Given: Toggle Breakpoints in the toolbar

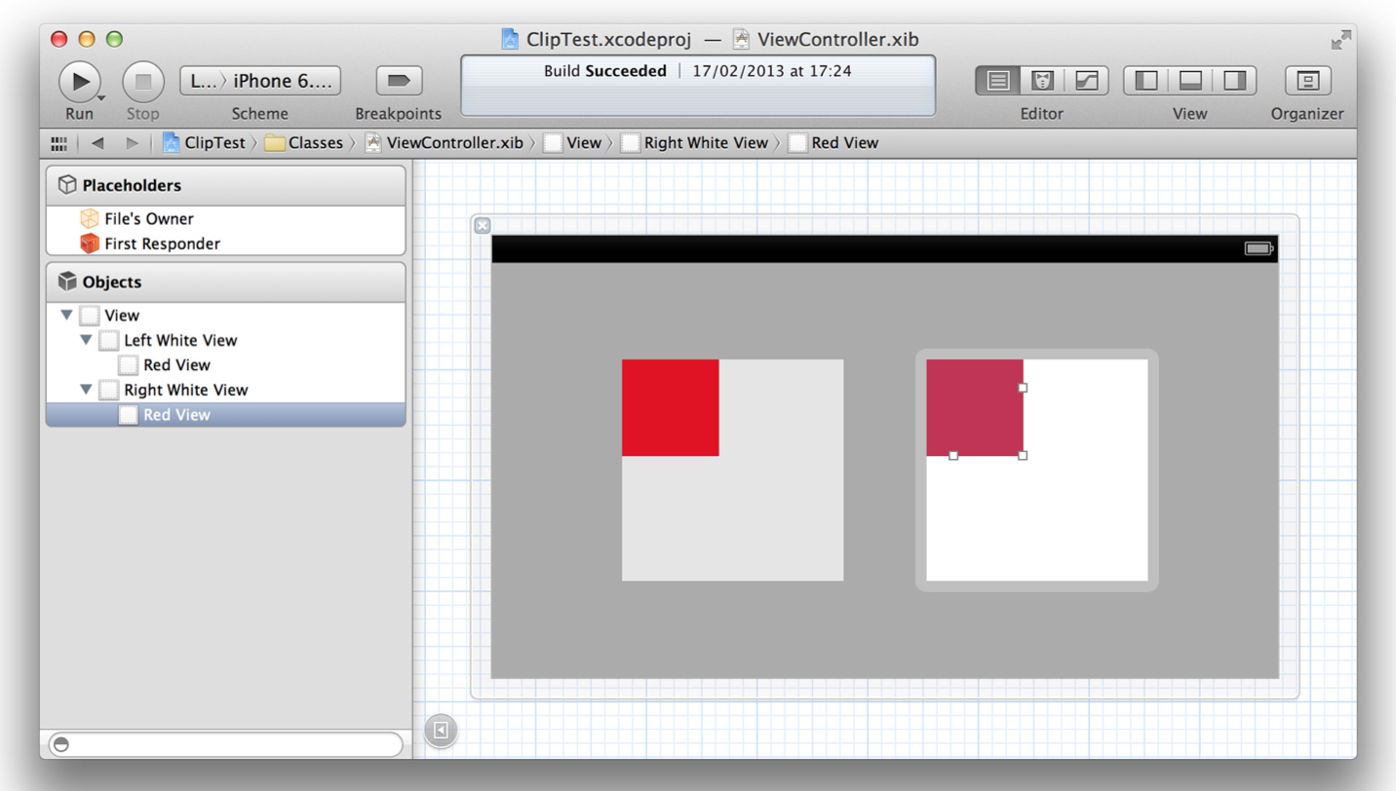Looking at the screenshot, I should [399, 81].
